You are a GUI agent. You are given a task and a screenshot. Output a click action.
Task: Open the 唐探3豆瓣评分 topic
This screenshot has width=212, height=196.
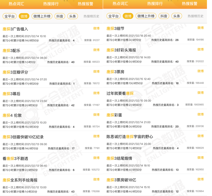click(x=15, y=72)
